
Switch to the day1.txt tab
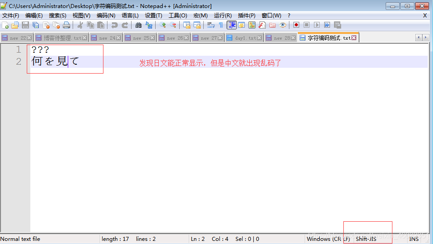tap(244, 38)
